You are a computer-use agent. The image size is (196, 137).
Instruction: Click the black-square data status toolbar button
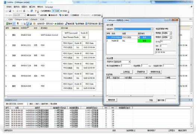point(31,15)
